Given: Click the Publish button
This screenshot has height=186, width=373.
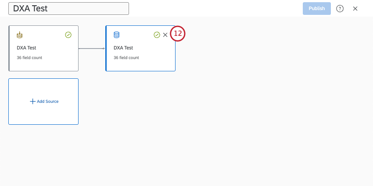Looking at the screenshot, I should point(317,9).
